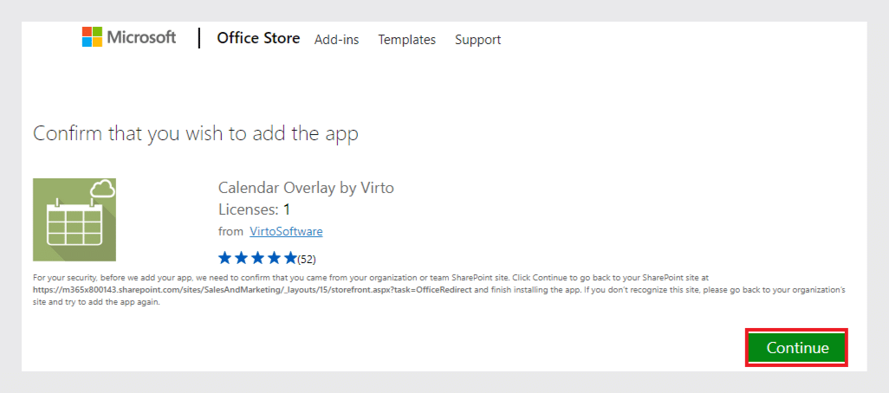This screenshot has height=393, width=889.
Task: Click the Continue button
Action: click(796, 348)
